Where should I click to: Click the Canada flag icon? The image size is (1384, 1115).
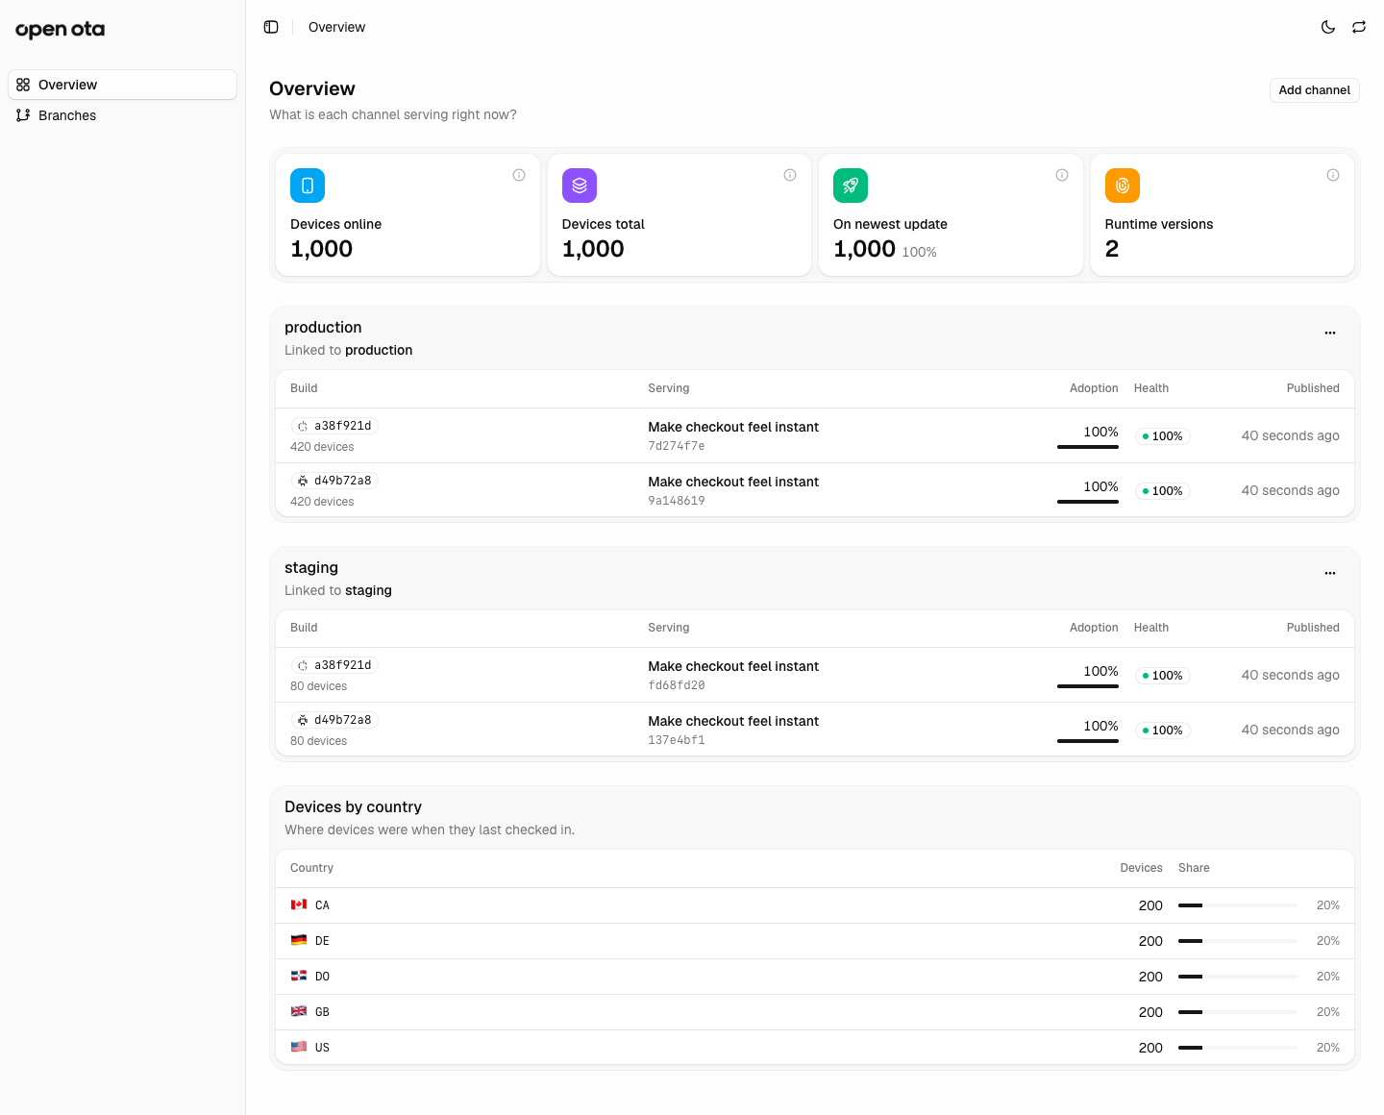[299, 904]
